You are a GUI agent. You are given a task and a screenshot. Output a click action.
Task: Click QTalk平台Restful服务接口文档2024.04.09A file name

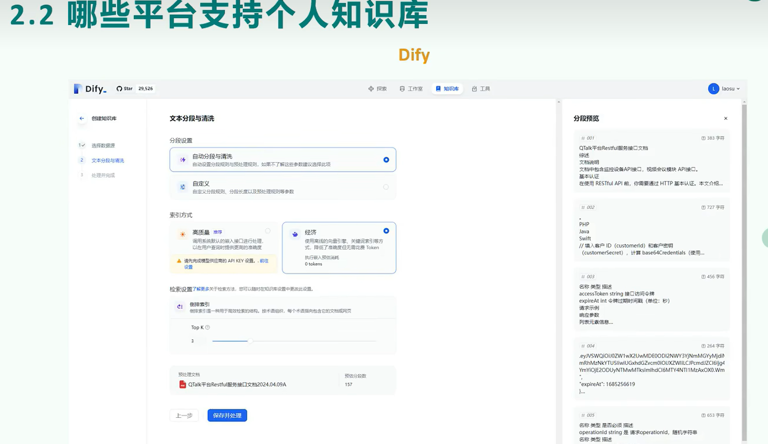coord(237,385)
